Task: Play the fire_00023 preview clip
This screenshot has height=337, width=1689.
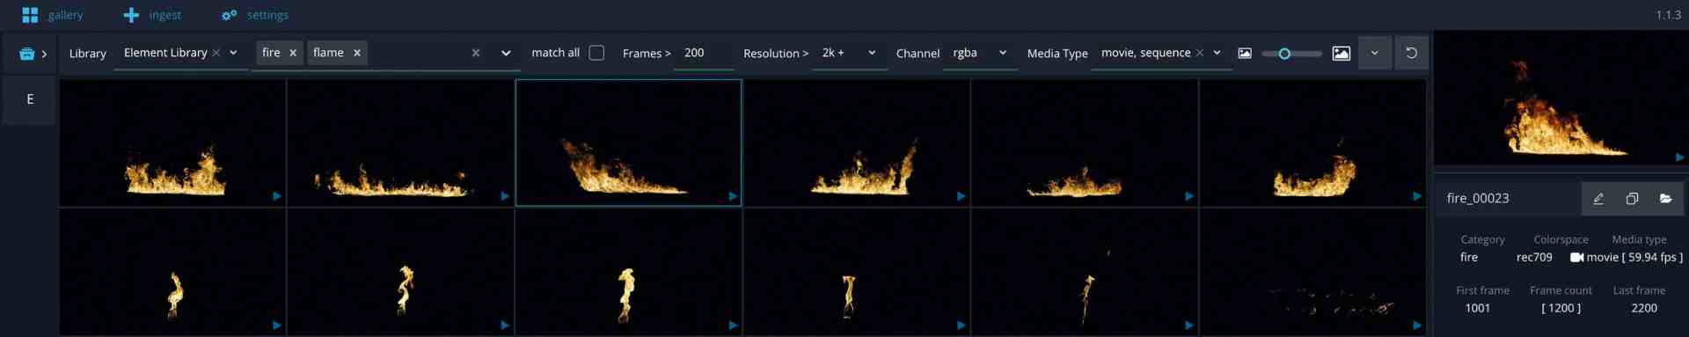Action: click(x=1679, y=157)
